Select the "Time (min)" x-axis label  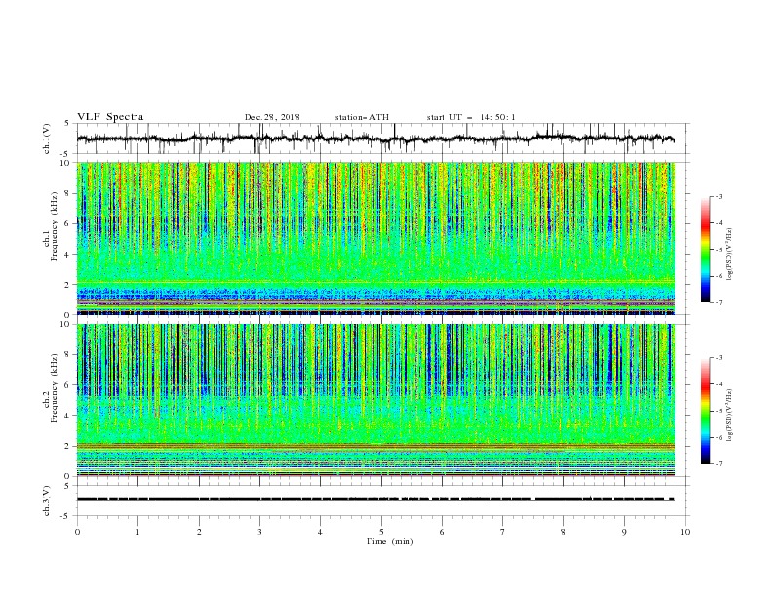[x=390, y=541]
